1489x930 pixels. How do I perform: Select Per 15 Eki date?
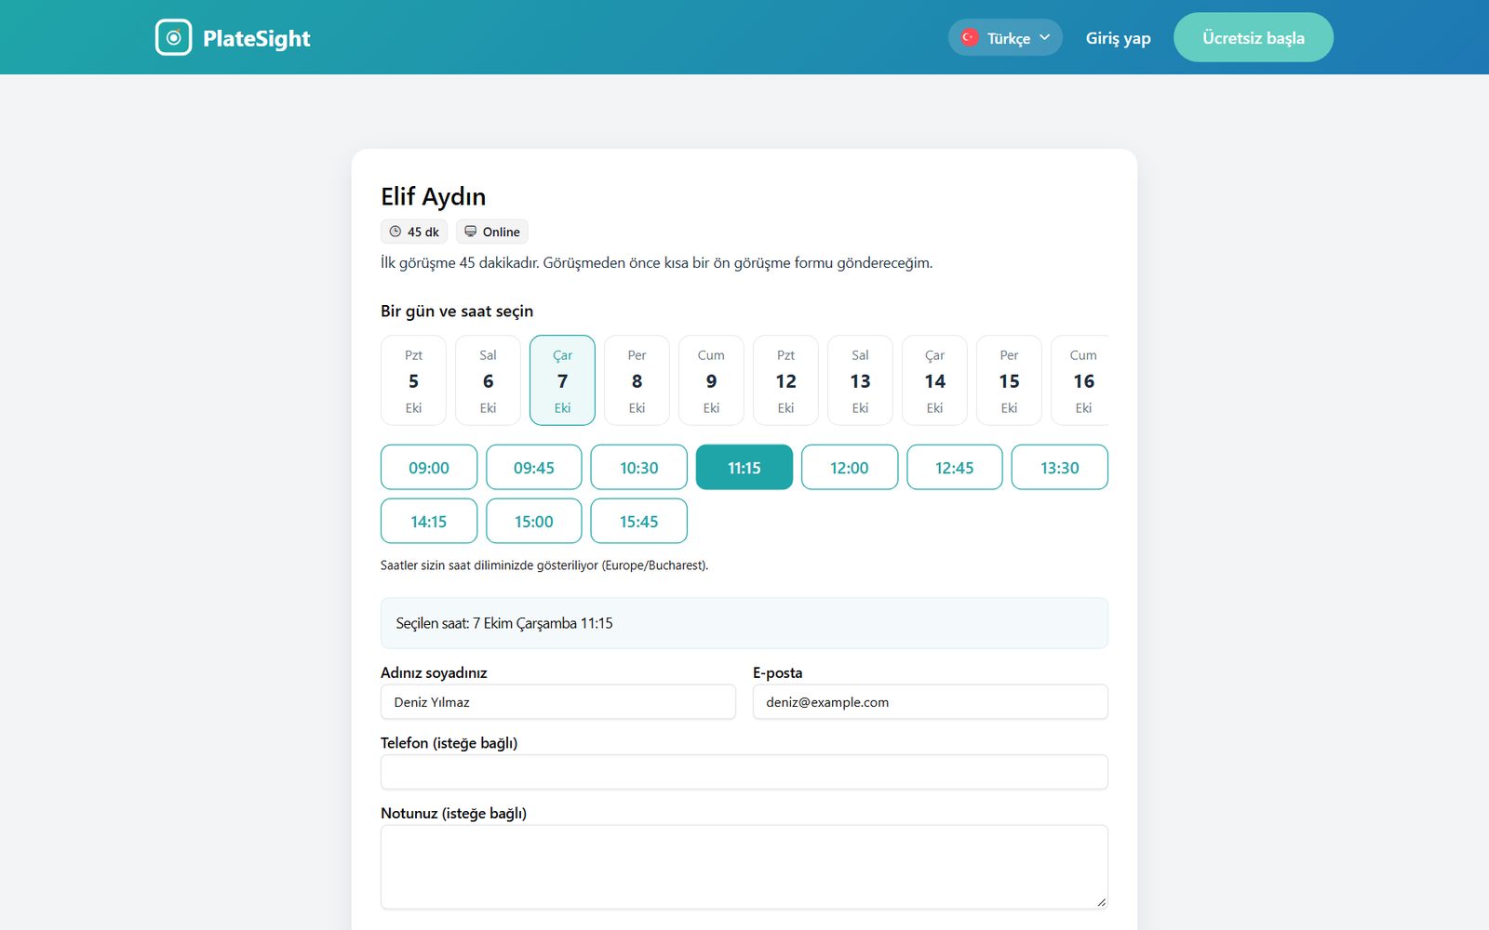(1009, 380)
